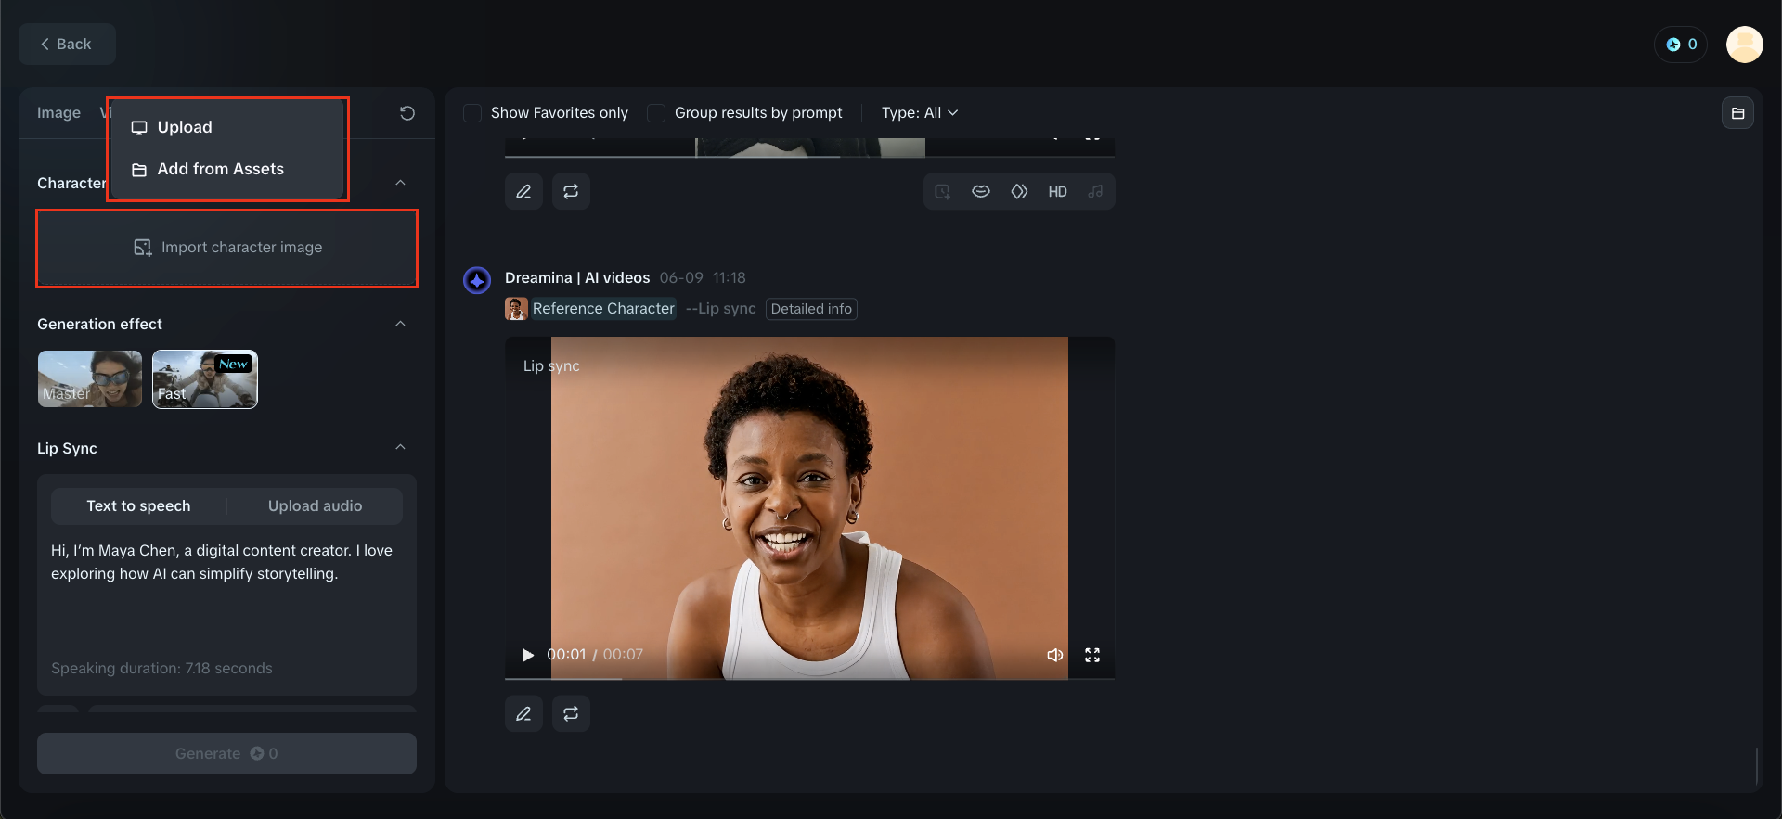Click the regenerate arrows icon under the Lip sync video

pyautogui.click(x=571, y=713)
